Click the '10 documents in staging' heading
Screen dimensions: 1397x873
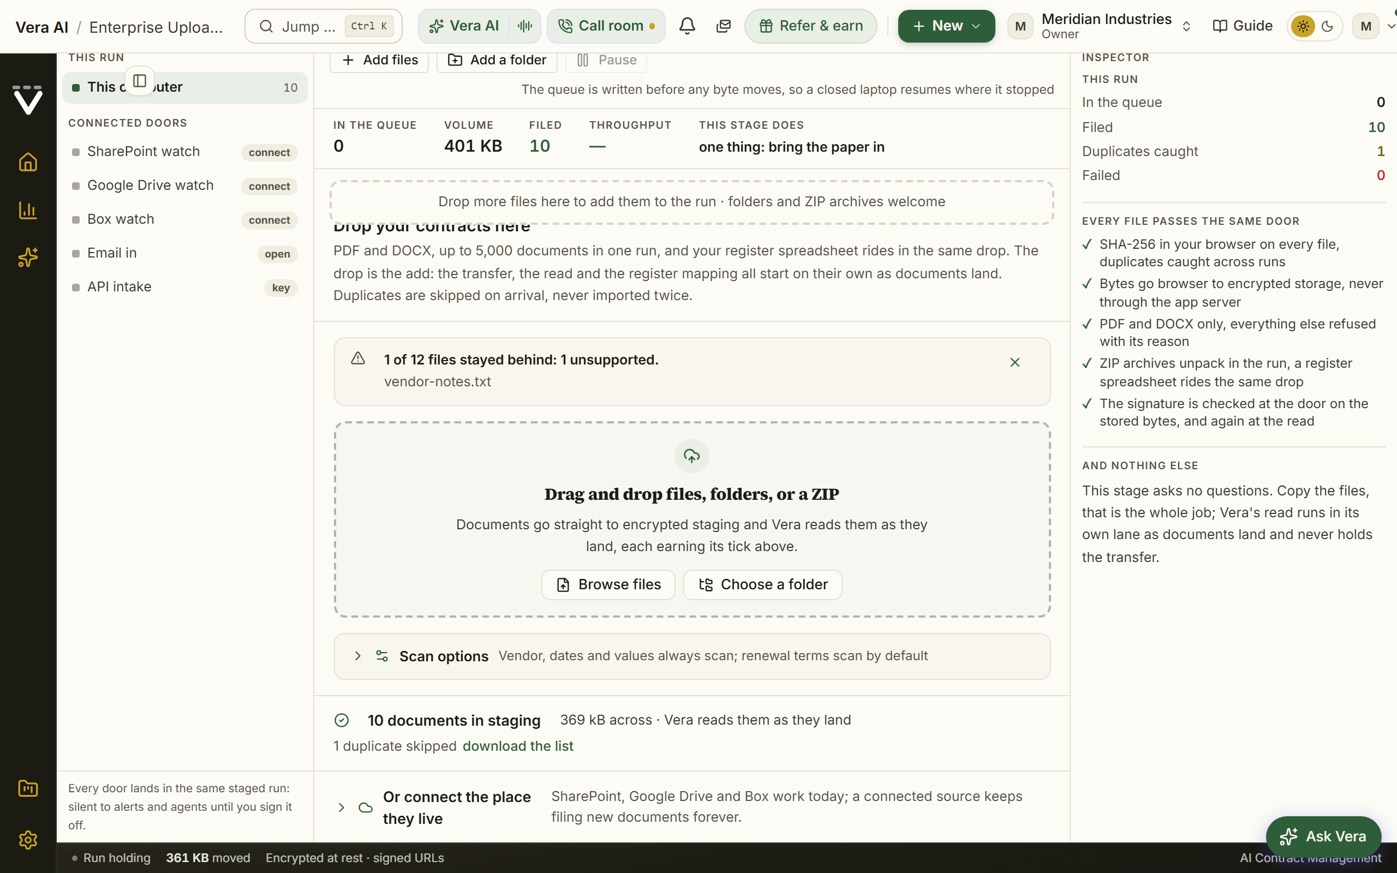[453, 721]
